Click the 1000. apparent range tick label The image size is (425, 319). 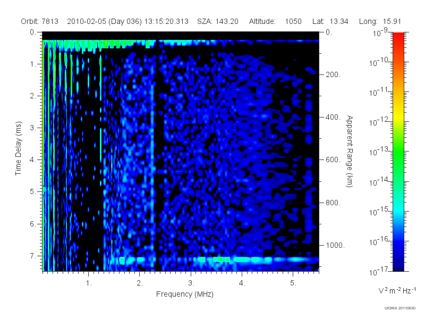335,245
